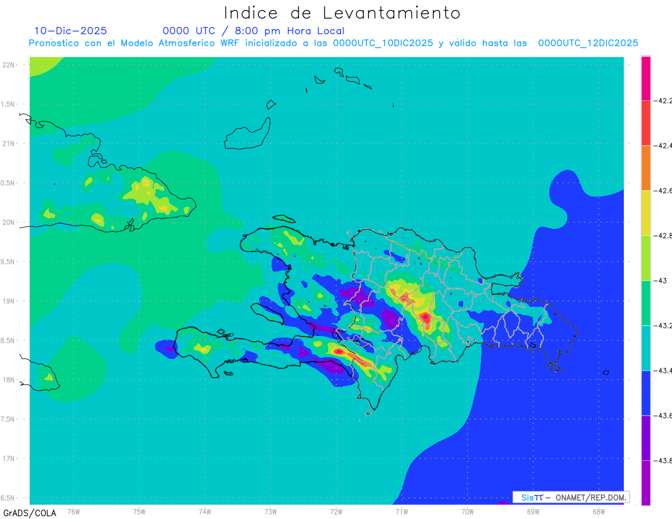The width and height of the screenshot is (672, 519).
Task: Click the "-42.8" scale value
Action: pos(662,236)
